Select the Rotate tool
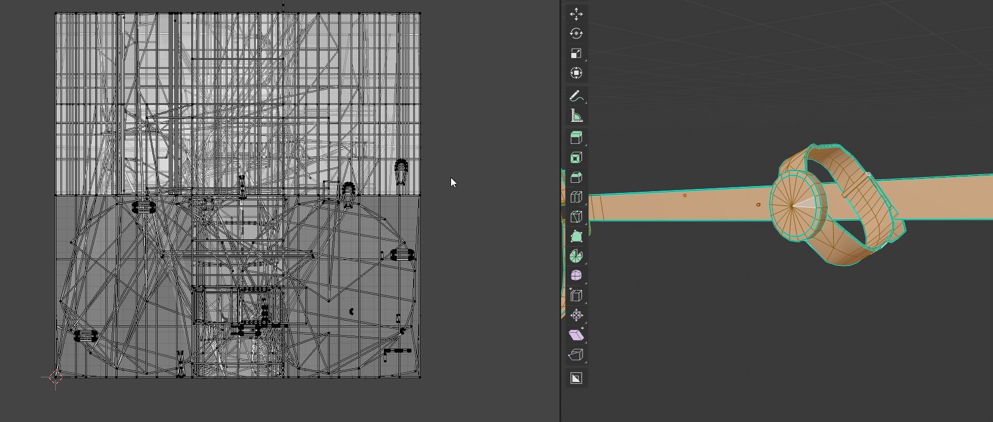 tap(576, 34)
